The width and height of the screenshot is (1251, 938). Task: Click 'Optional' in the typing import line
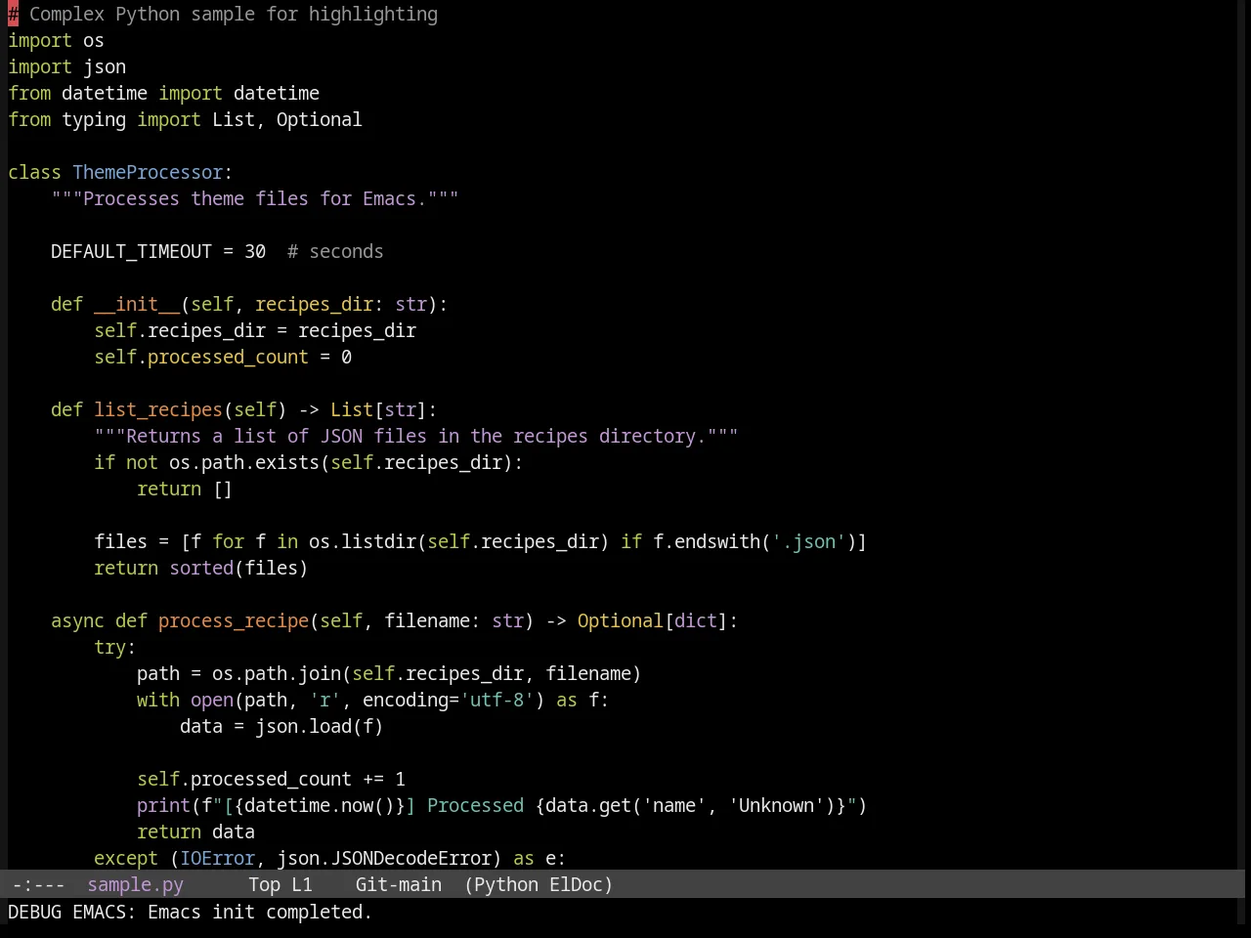[319, 119]
